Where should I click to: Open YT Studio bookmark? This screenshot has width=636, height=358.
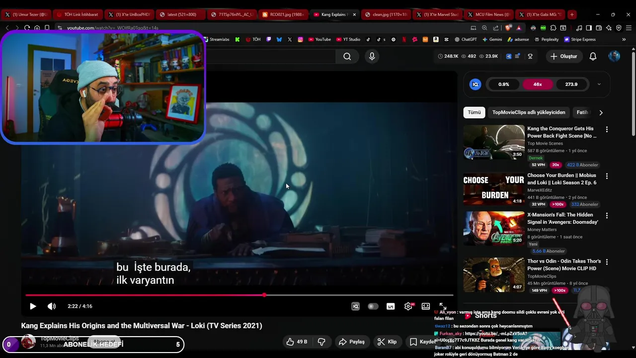pyautogui.click(x=348, y=39)
